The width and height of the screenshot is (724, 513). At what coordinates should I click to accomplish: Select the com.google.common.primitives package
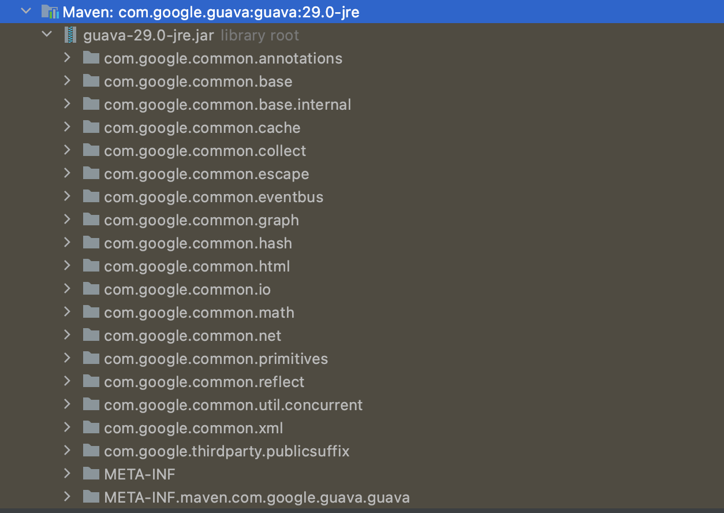pyautogui.click(x=215, y=359)
